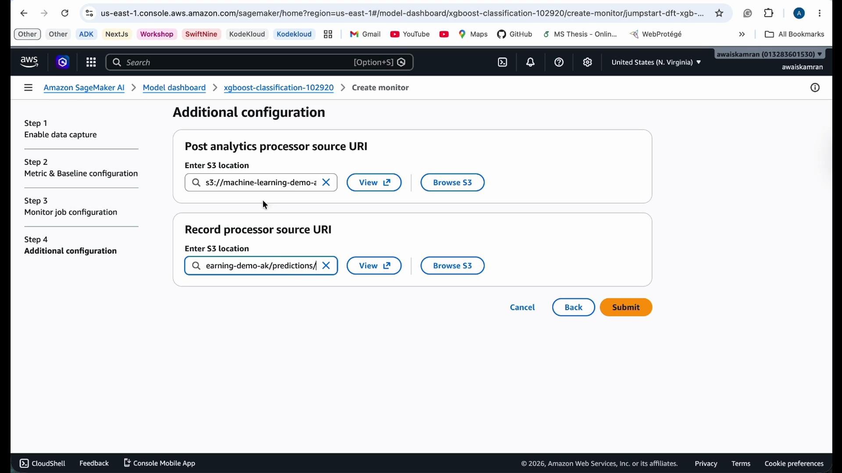Image resolution: width=842 pixels, height=473 pixels.
Task: Open Cookie preferences in footer
Action: (x=794, y=464)
